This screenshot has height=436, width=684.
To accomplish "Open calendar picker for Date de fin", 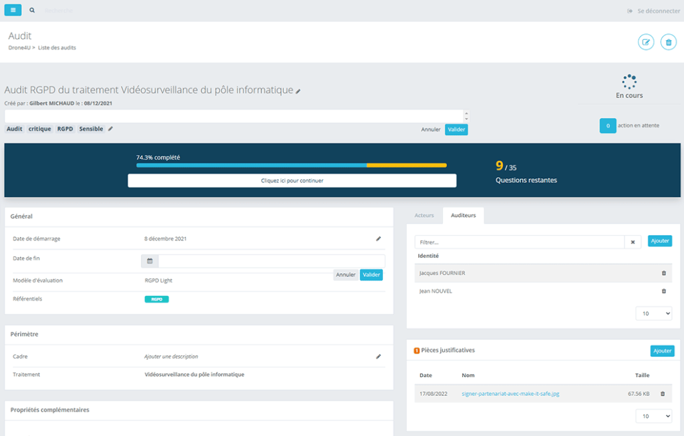I will pyautogui.click(x=150, y=261).
